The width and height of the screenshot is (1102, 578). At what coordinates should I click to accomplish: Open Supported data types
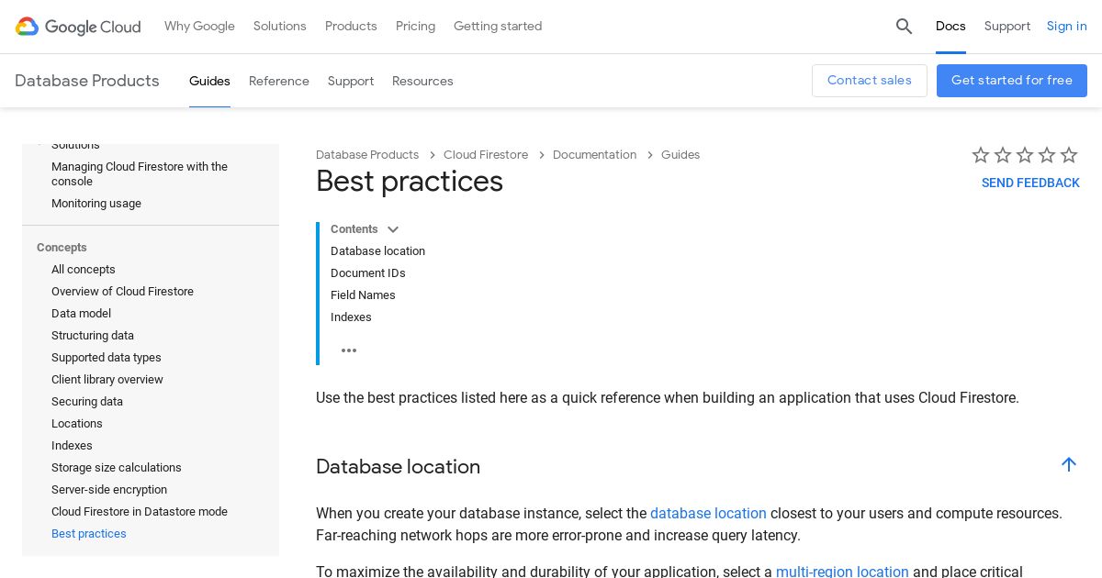tap(107, 358)
